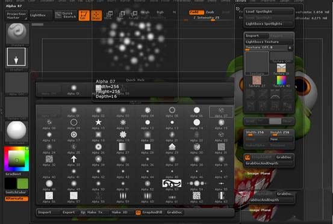Viewport: 333px width, 224px height.
Task: Click Make 3D in alpha palette
Action: pyautogui.click(x=122, y=212)
